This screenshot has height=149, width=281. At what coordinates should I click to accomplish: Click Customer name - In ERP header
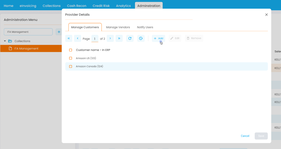click(x=93, y=50)
